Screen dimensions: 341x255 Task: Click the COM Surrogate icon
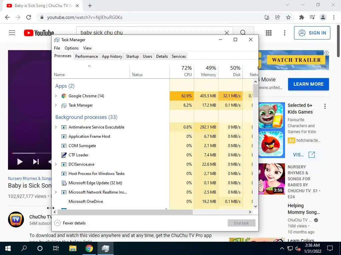pyautogui.click(x=64, y=146)
